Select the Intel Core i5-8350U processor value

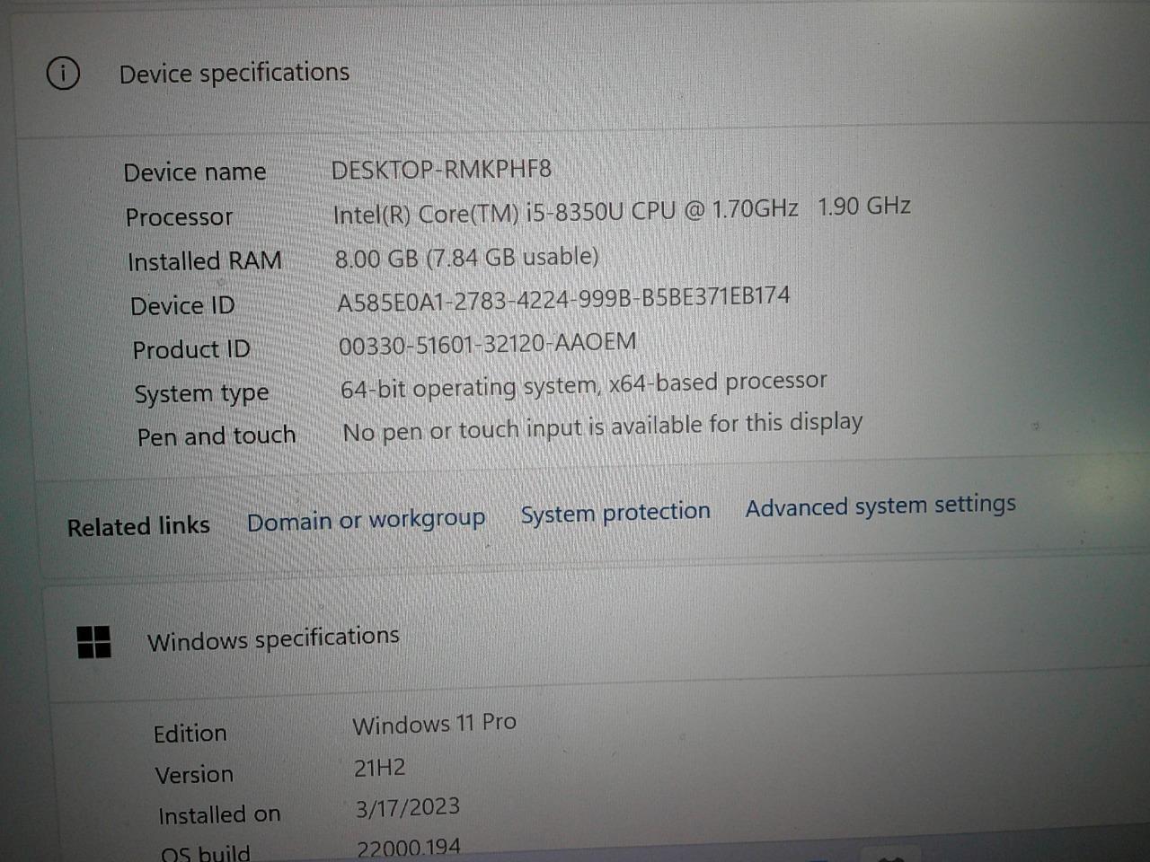click(622, 210)
